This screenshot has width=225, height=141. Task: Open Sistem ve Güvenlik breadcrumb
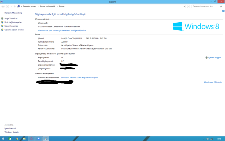(x=47, y=7)
